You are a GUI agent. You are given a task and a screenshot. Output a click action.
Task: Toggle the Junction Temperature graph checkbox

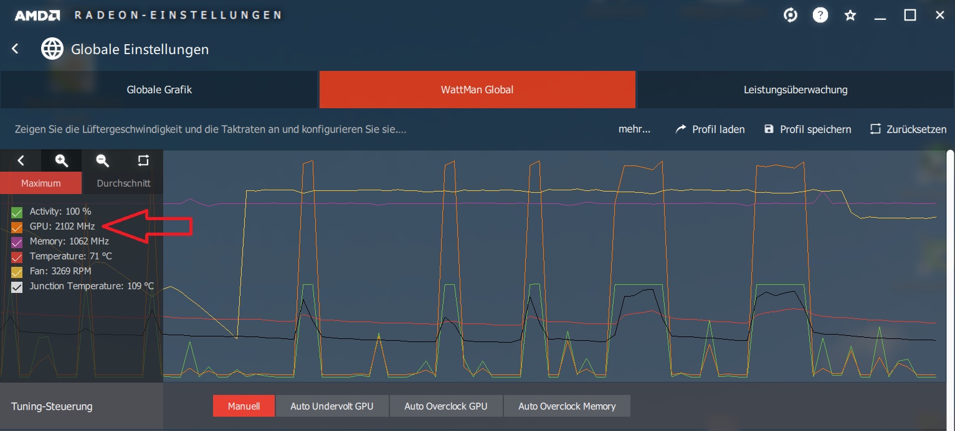pyautogui.click(x=17, y=287)
